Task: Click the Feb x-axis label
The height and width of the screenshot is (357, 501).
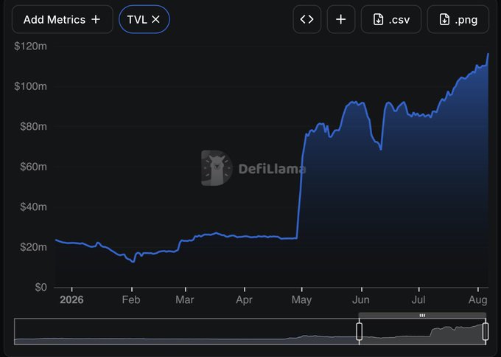Action: point(131,299)
